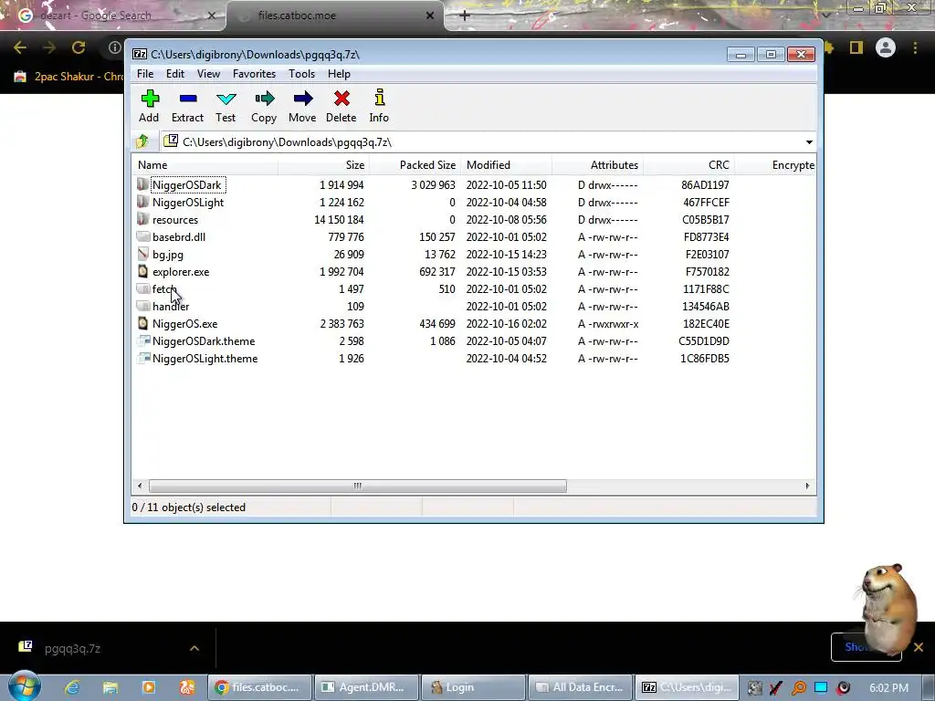Open the Edit menu
935x701 pixels.
pos(174,74)
